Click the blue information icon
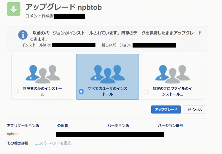Image resolution: width=222 pixels, height=154 pixels. [23, 35]
